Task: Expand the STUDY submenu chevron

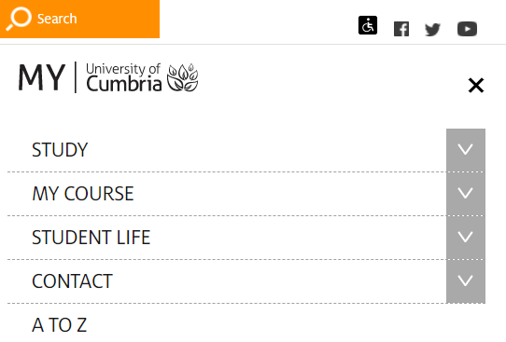Action: (x=466, y=150)
